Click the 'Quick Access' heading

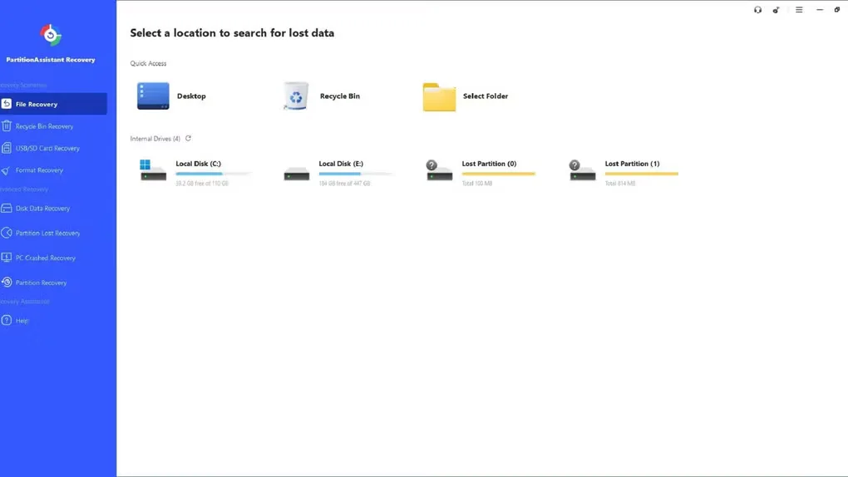148,63
